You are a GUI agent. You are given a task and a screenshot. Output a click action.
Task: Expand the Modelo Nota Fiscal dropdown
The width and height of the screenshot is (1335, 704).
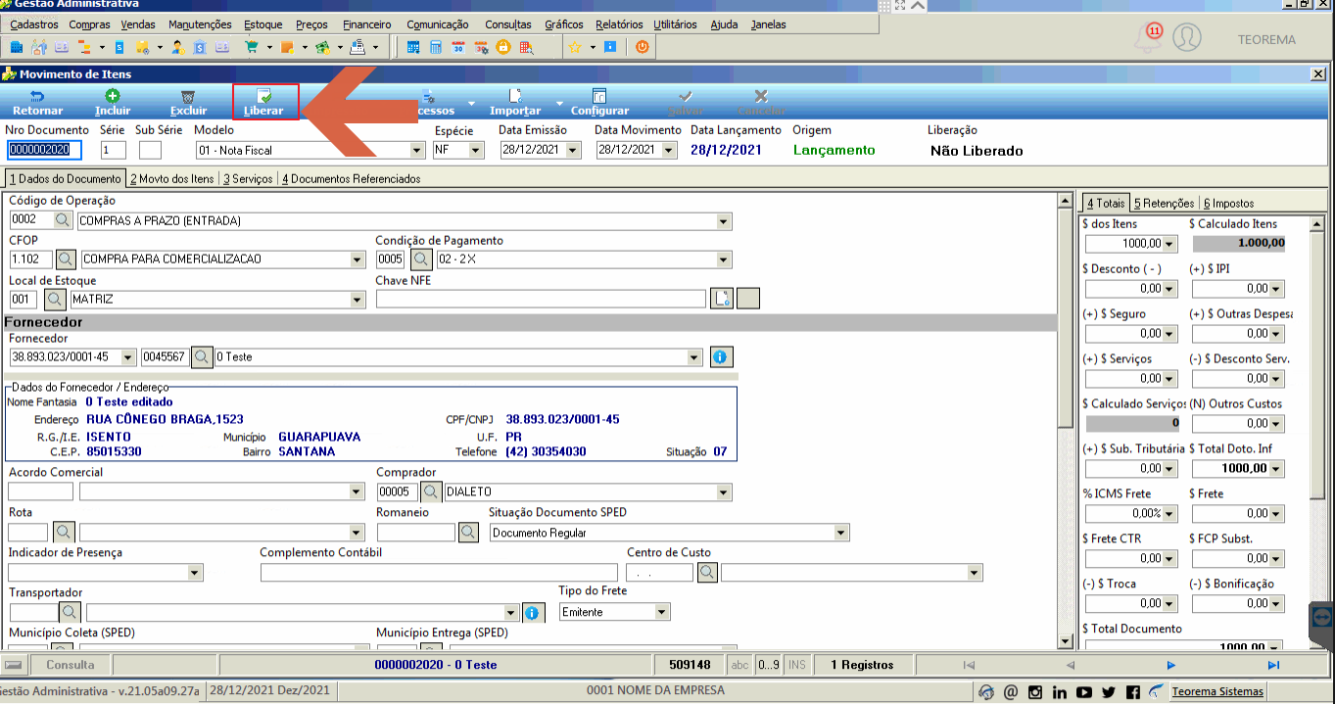tap(416, 150)
